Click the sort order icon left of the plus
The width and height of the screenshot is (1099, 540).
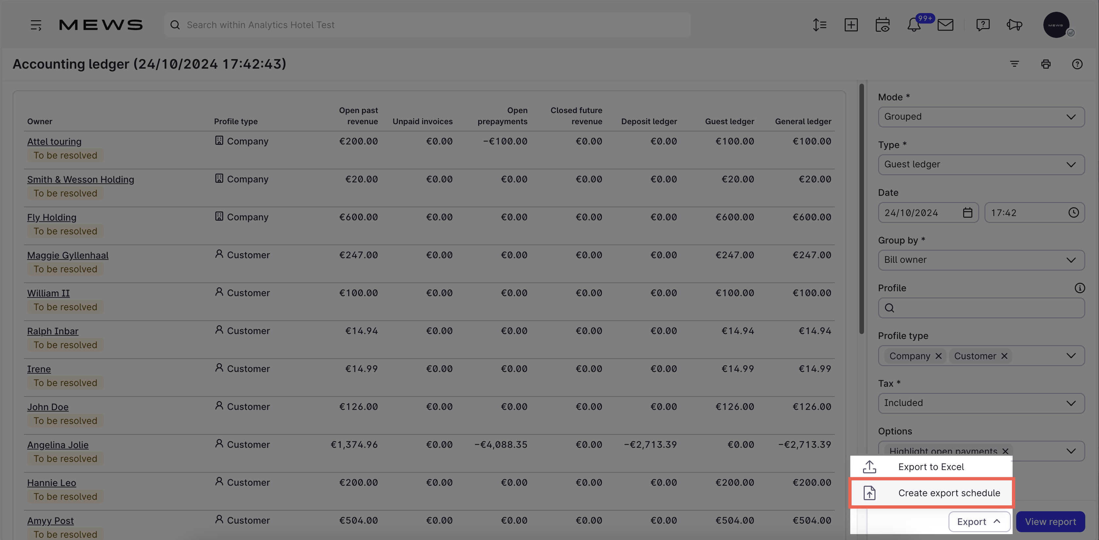point(820,25)
